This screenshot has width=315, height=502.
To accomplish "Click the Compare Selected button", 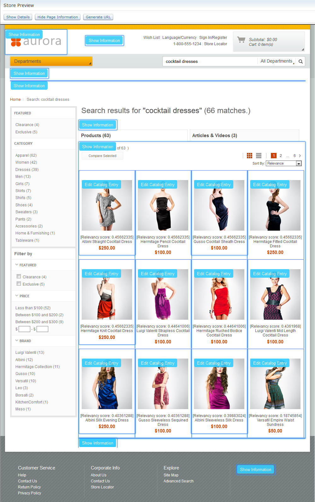I will coord(102,156).
